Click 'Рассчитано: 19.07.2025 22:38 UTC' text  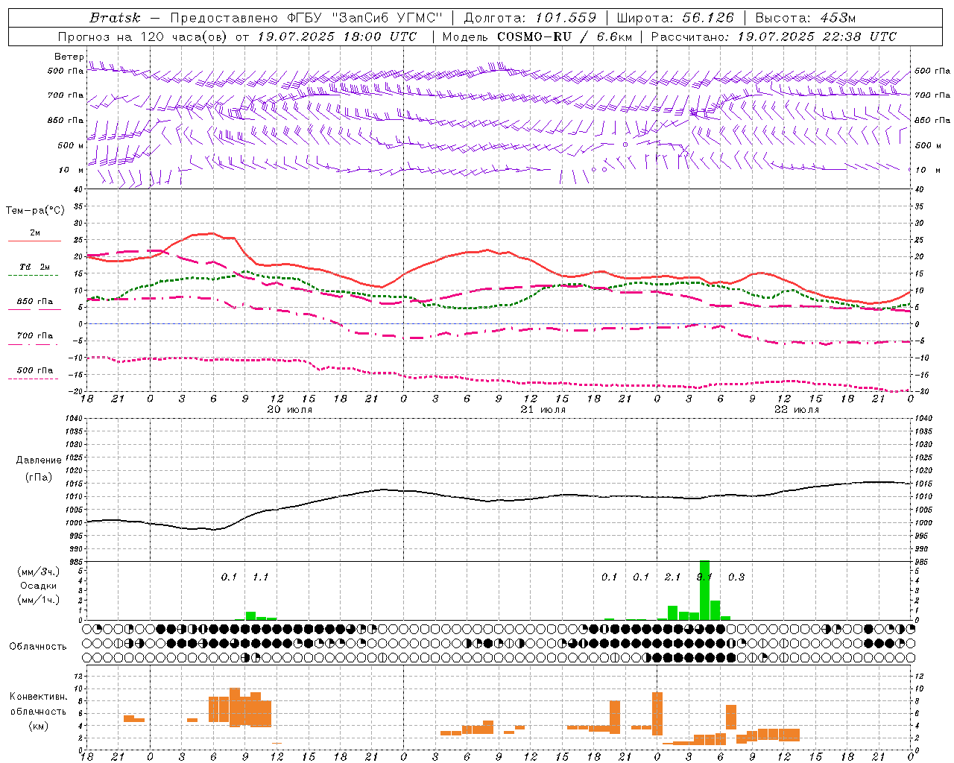click(774, 37)
